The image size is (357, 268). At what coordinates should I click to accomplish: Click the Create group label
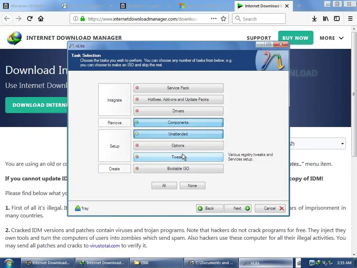click(114, 169)
